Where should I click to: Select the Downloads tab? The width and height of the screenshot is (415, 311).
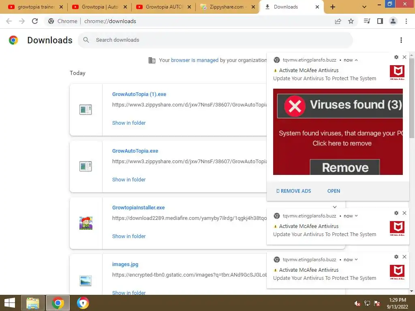(292, 7)
